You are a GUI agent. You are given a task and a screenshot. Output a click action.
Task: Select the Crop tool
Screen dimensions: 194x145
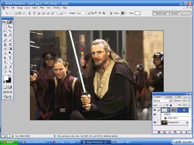pos(5,35)
